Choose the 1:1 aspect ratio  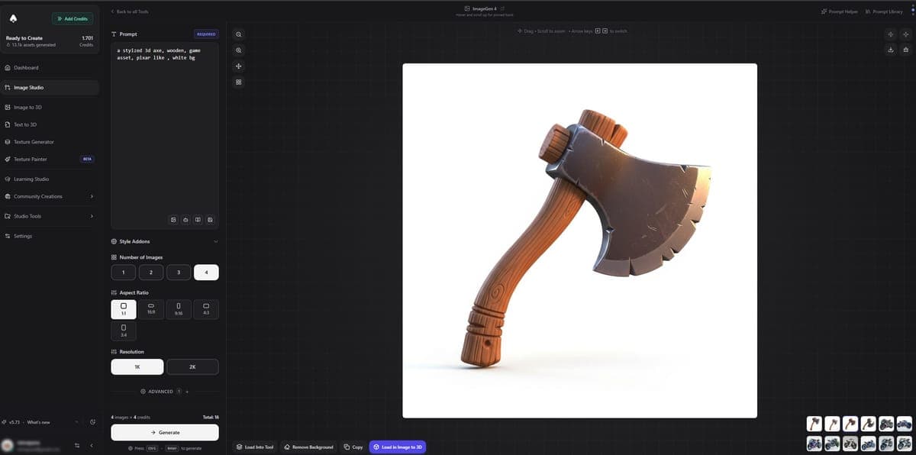[124, 309]
